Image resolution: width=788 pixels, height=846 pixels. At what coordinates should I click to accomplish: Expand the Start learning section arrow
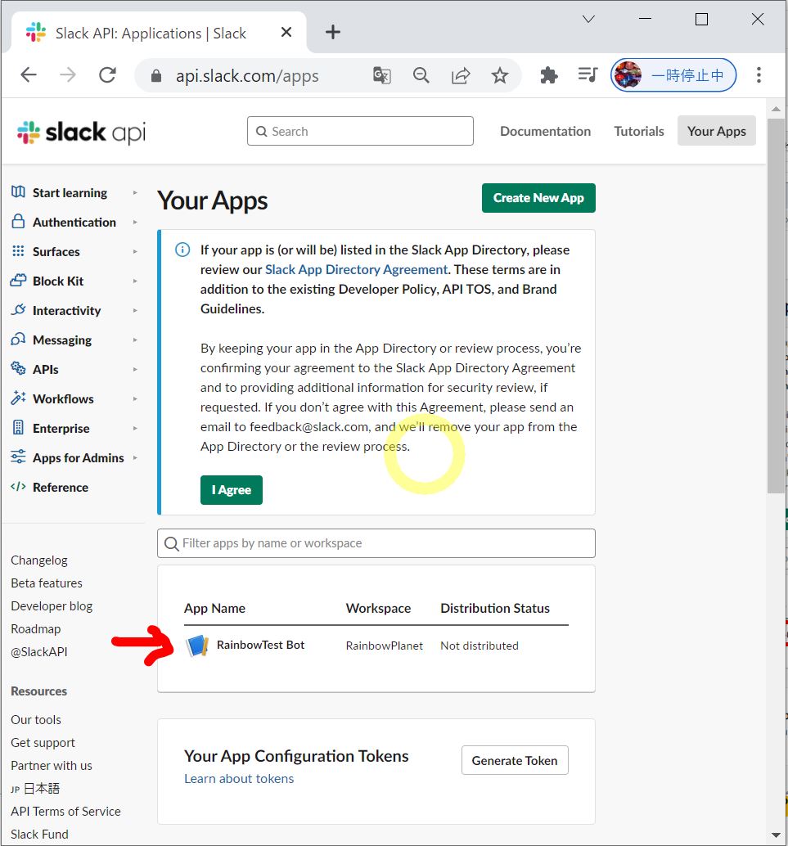pos(135,192)
